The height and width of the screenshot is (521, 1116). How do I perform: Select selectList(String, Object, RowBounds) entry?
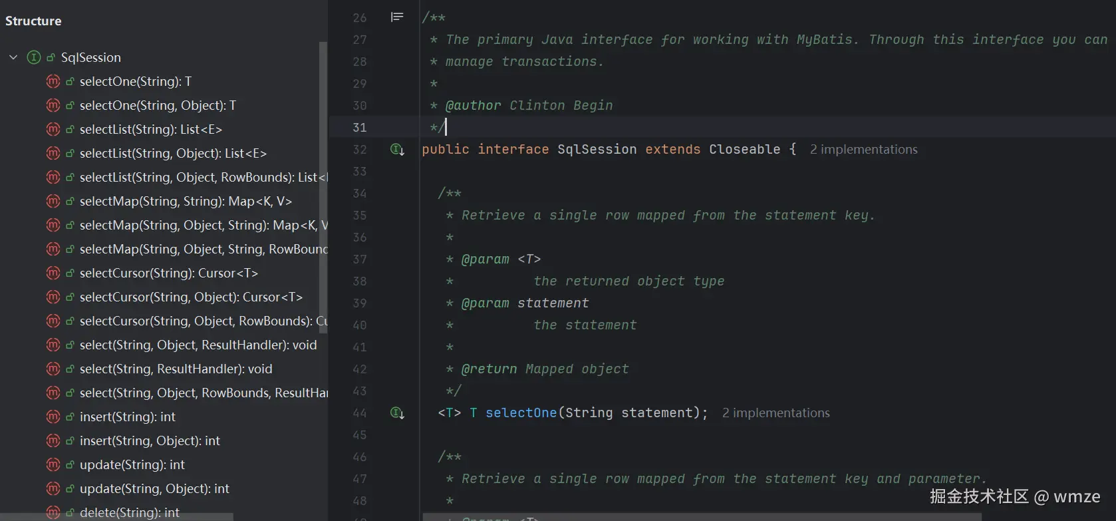click(x=204, y=177)
